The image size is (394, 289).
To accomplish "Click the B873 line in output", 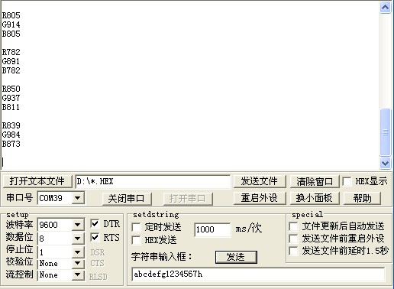I will [11, 144].
